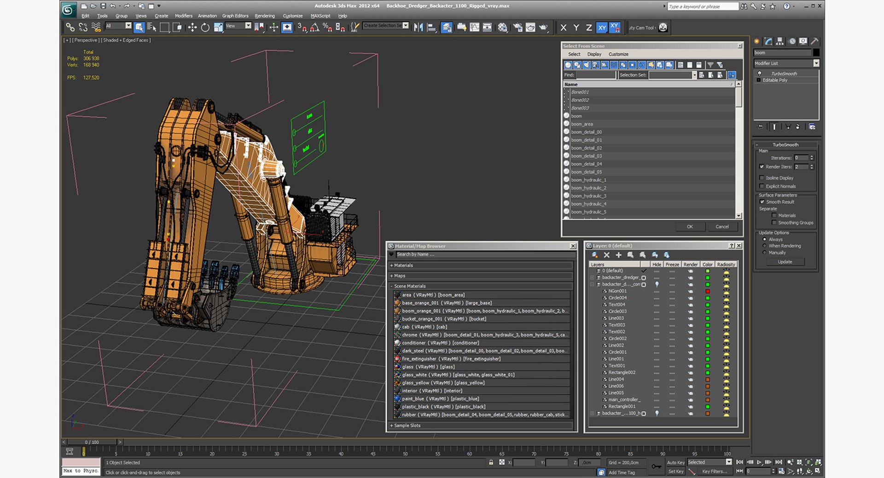Click the Select and Link icon

[70, 28]
